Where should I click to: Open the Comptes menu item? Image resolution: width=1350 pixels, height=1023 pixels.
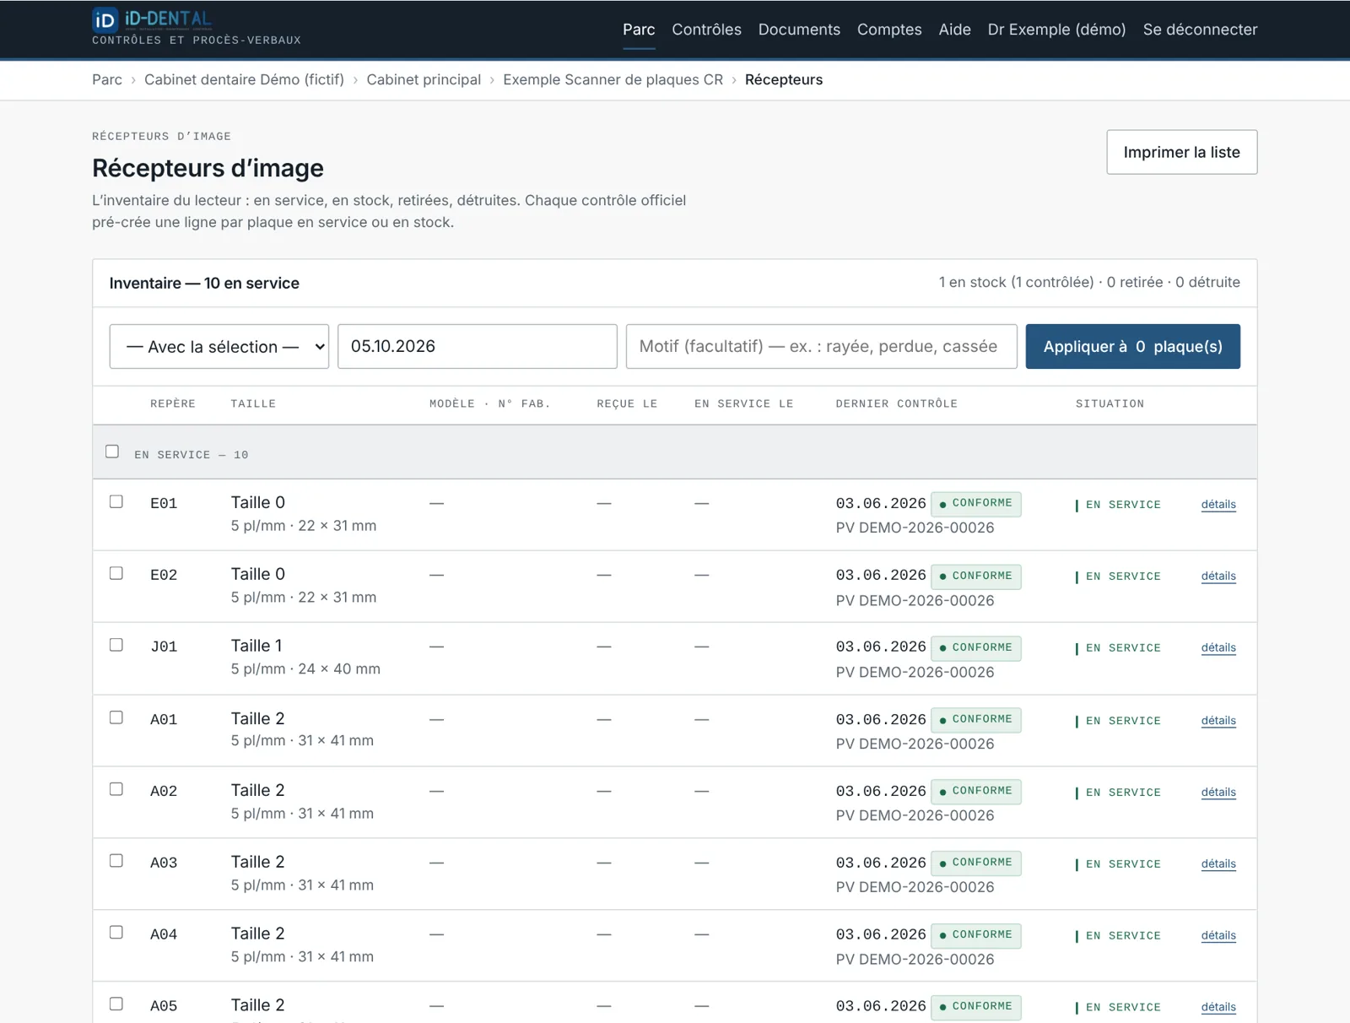pyautogui.click(x=889, y=30)
